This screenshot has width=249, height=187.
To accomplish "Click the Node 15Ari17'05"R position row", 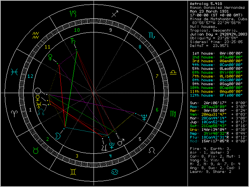I will 218,141.
